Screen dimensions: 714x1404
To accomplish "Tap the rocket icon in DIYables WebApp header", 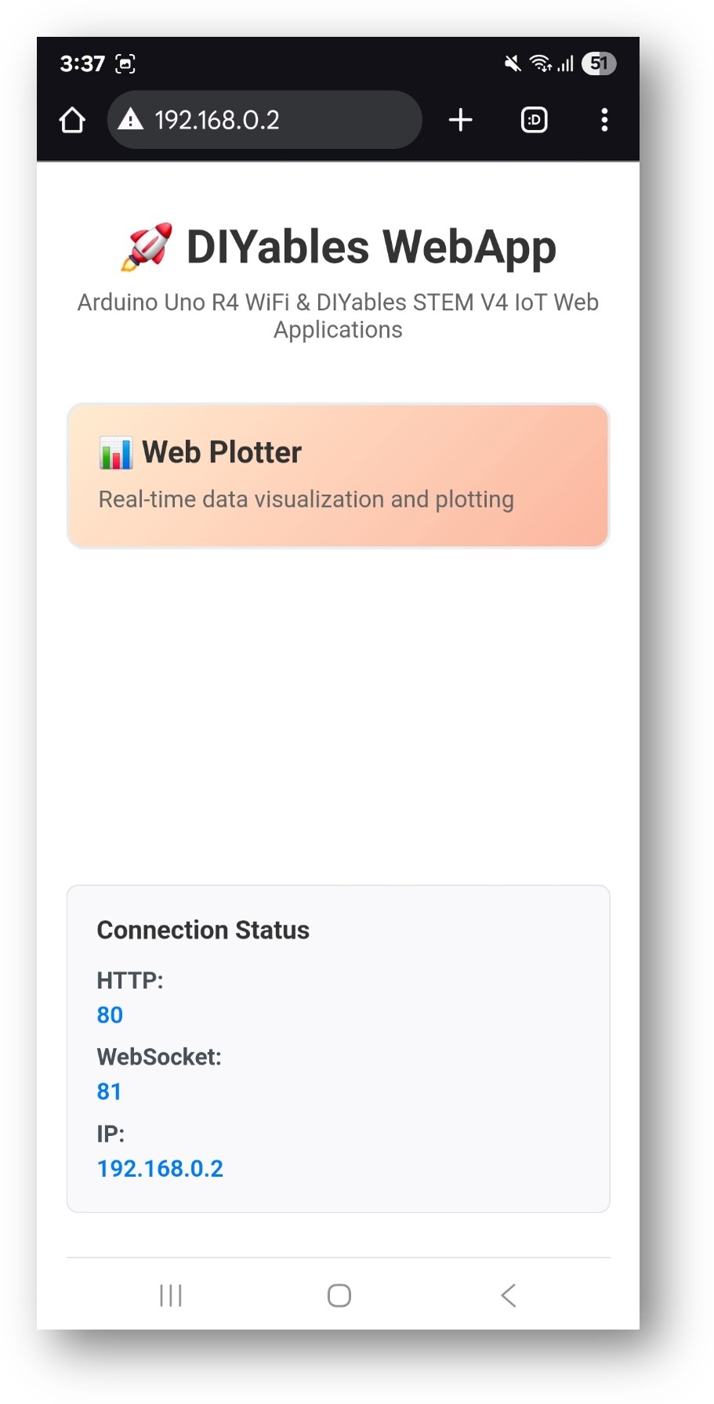I will [148, 244].
